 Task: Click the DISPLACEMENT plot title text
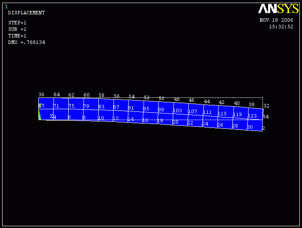point(27,13)
